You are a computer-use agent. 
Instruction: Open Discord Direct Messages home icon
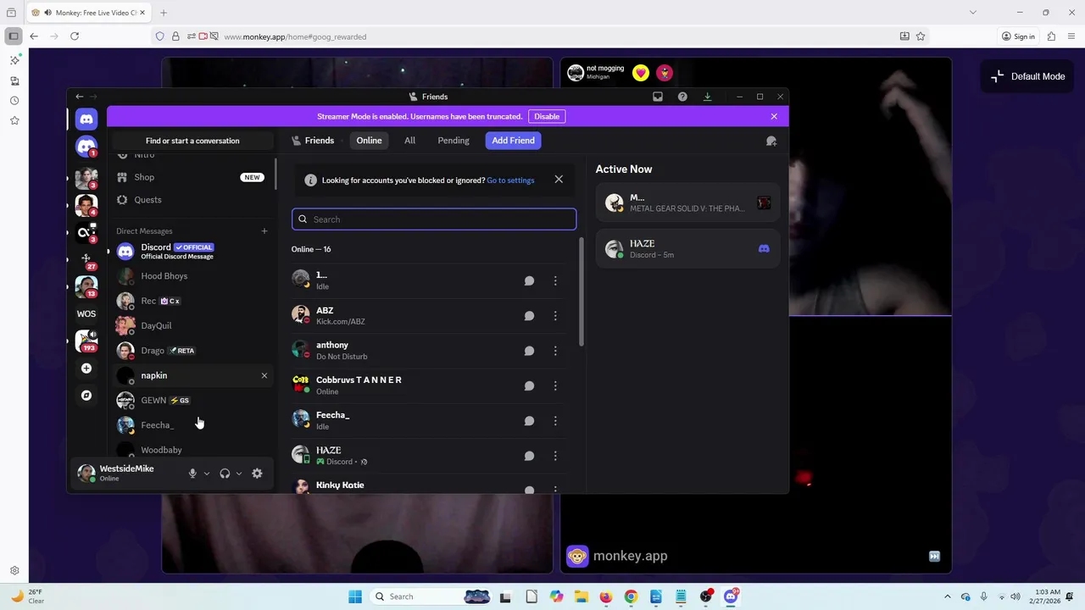(x=86, y=119)
